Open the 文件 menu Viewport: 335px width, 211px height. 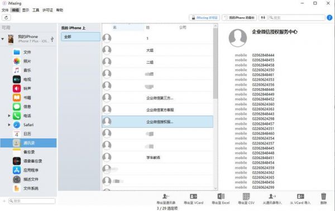click(5, 10)
